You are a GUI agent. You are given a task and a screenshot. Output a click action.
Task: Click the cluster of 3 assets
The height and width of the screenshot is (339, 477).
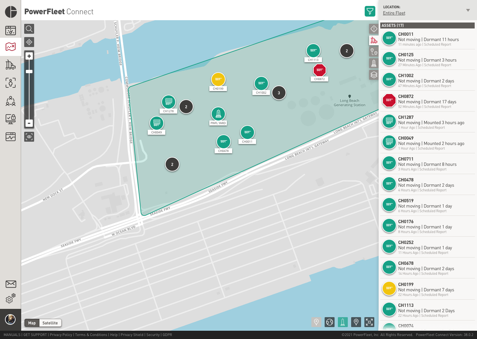279,93
